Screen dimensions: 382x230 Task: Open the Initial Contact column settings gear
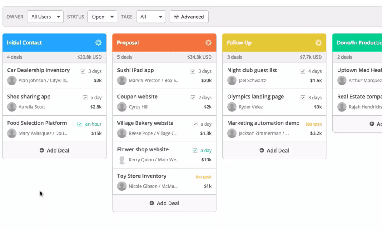pos(98,42)
